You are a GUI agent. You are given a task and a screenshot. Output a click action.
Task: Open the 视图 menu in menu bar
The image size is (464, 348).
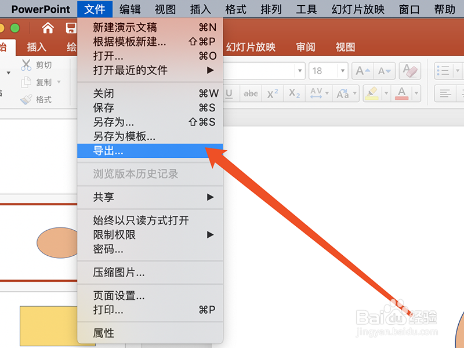click(x=165, y=9)
